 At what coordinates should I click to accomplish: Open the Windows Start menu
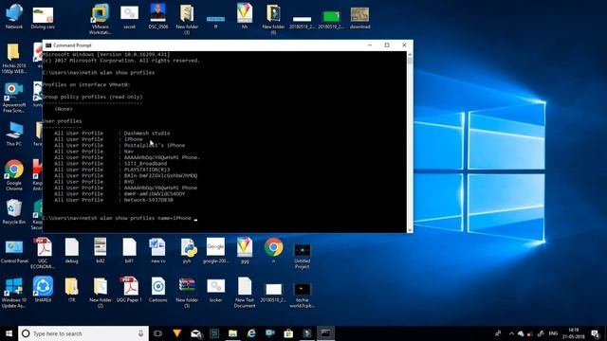[x=9, y=333]
